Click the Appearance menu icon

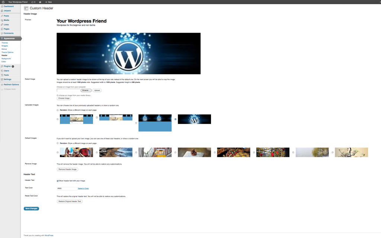pos(2,38)
